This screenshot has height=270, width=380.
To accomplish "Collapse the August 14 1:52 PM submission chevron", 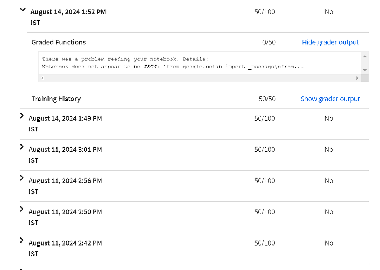I will (x=23, y=10).
